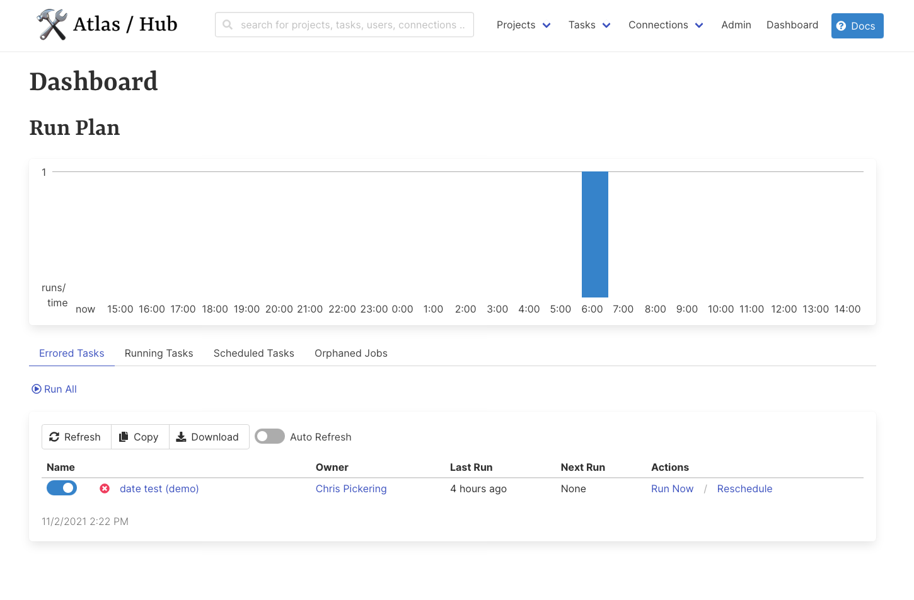This screenshot has width=914, height=600.
Task: Click the Refresh circular arrows icon
Action: coord(54,437)
